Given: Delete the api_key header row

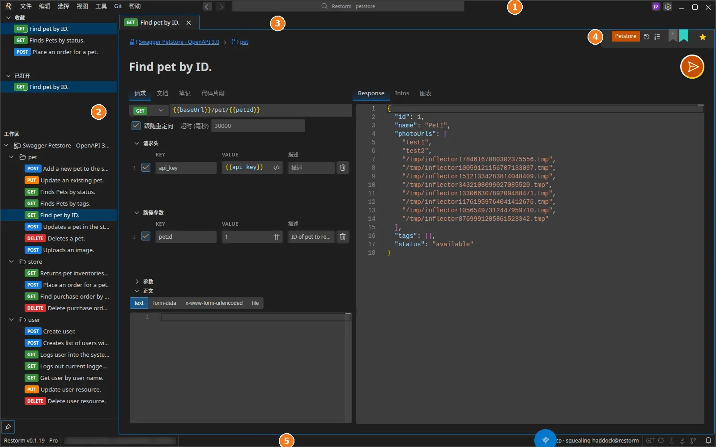Looking at the screenshot, I should point(342,168).
